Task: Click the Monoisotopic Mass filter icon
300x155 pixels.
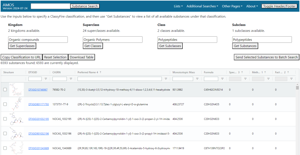Action: coord(197,79)
